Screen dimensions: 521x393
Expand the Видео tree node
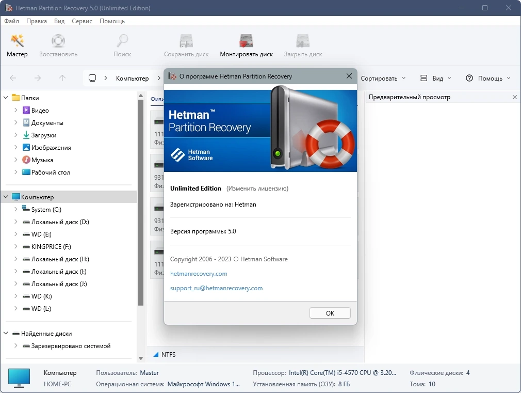pyautogui.click(x=15, y=110)
